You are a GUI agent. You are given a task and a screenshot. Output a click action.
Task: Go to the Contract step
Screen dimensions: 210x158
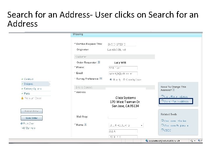29,79
